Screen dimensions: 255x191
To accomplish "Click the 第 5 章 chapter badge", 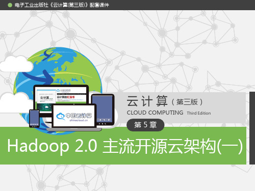I will pyautogui.click(x=145, y=125).
